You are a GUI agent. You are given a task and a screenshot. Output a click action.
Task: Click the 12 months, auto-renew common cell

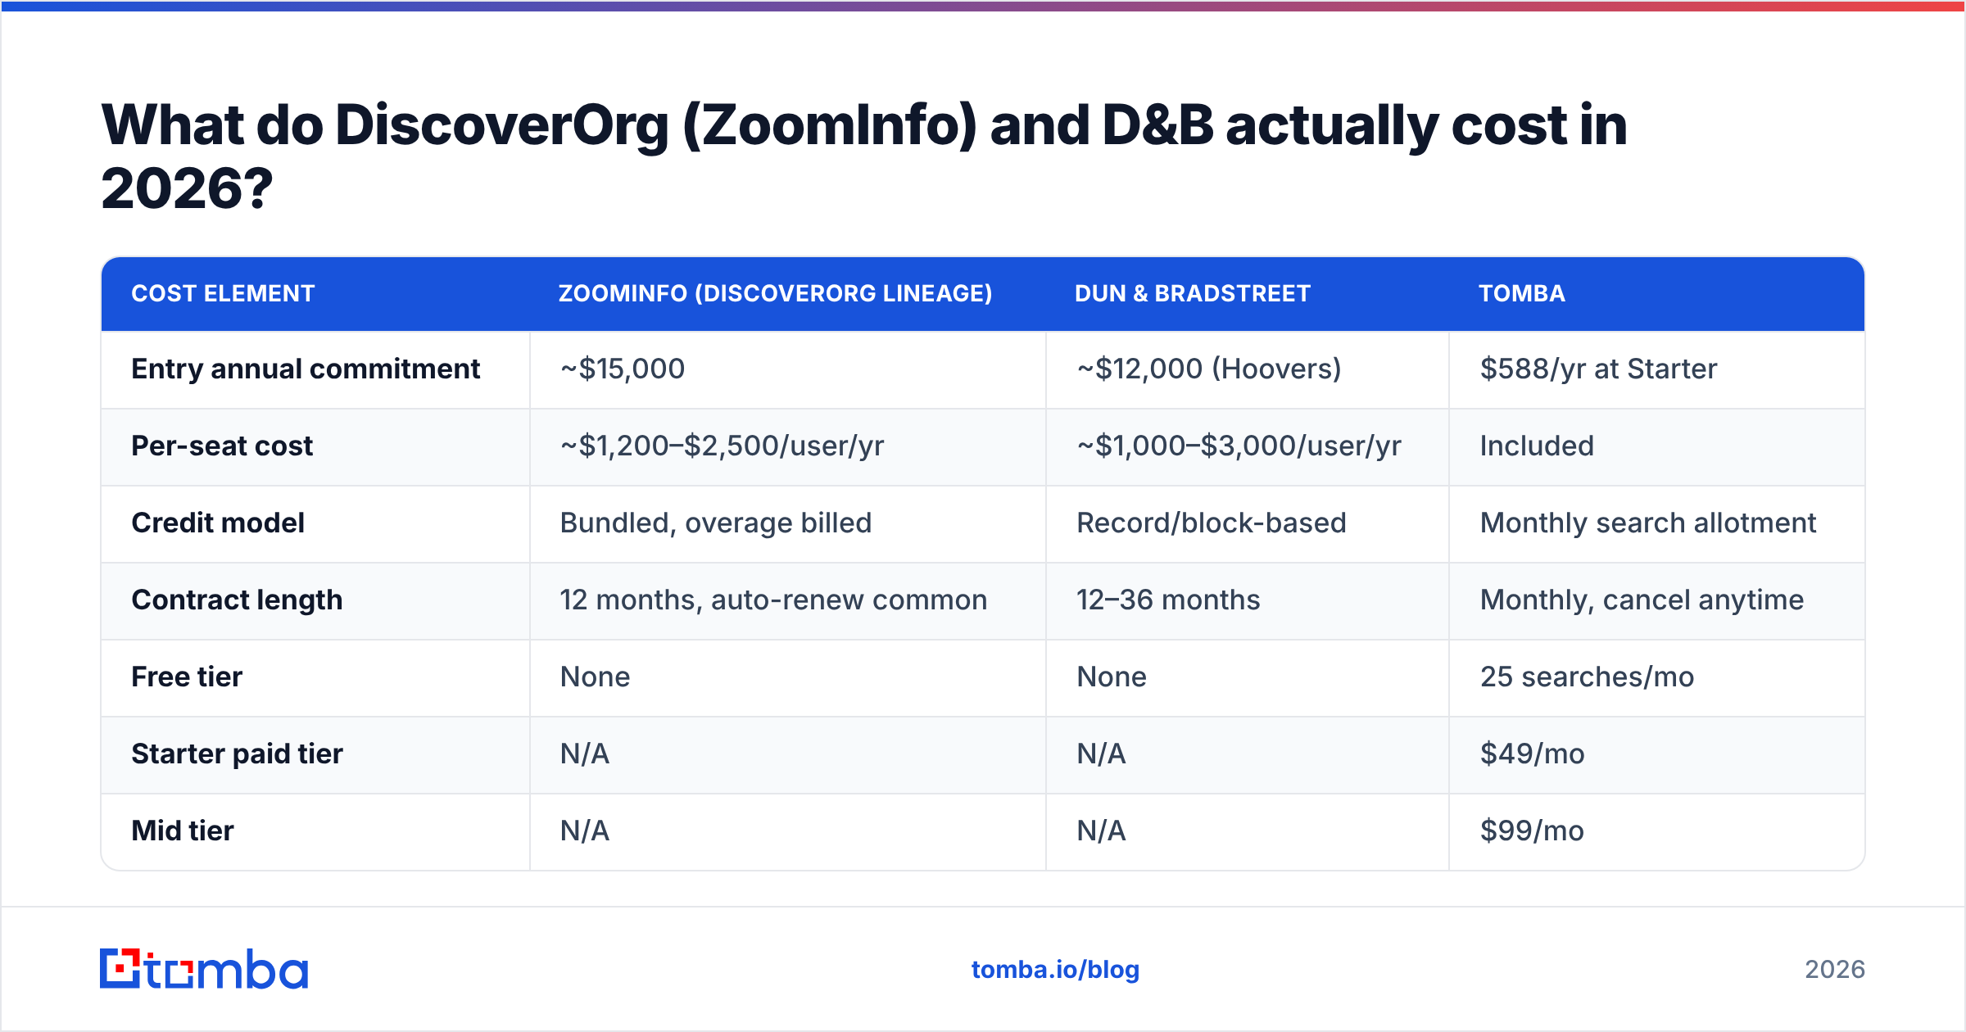pos(773,600)
